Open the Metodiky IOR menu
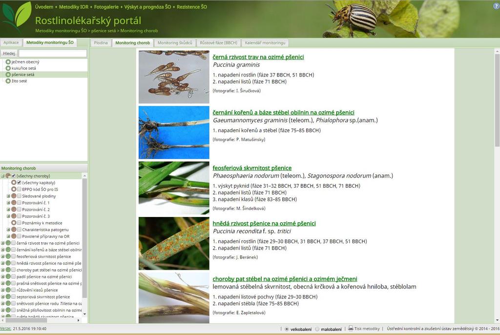The width and height of the screenshot is (500, 335). 74,7
